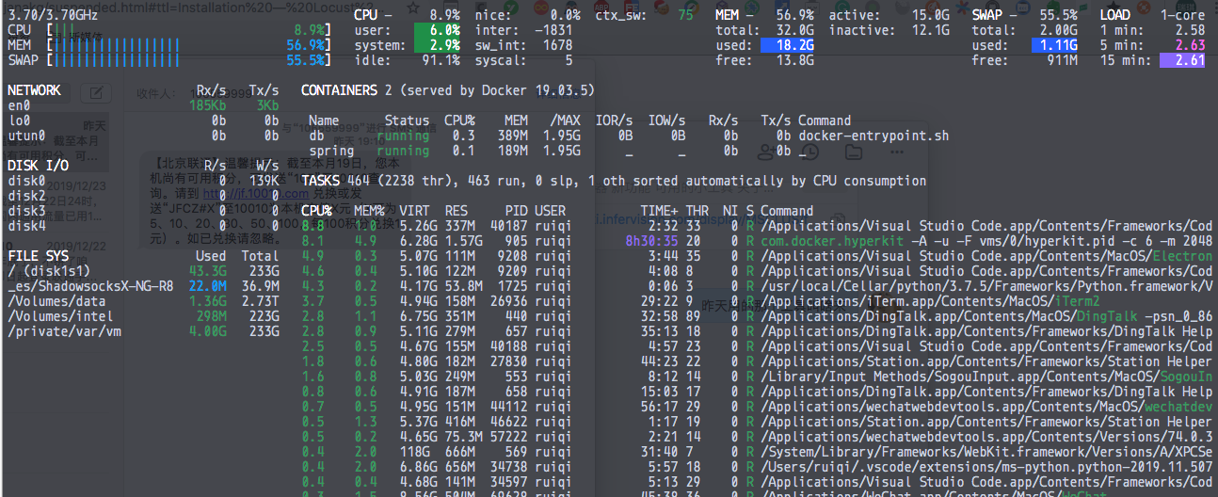Click the MEM usage bar at top left
1218x497 pixels.
pyautogui.click(x=188, y=45)
